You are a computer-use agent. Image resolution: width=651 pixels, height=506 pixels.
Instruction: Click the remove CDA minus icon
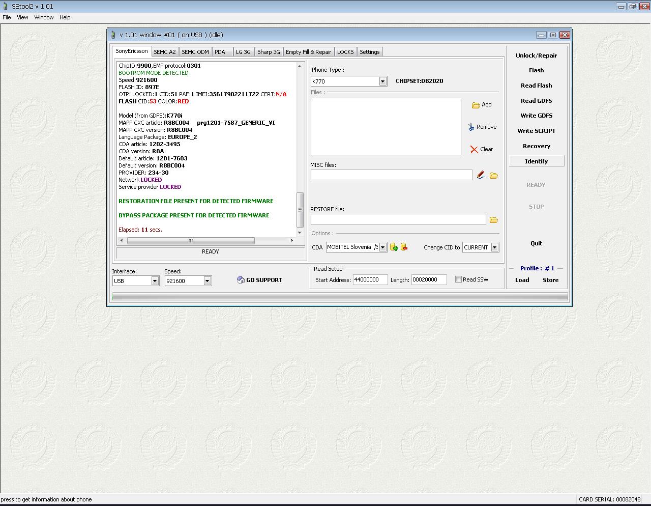[x=404, y=247]
